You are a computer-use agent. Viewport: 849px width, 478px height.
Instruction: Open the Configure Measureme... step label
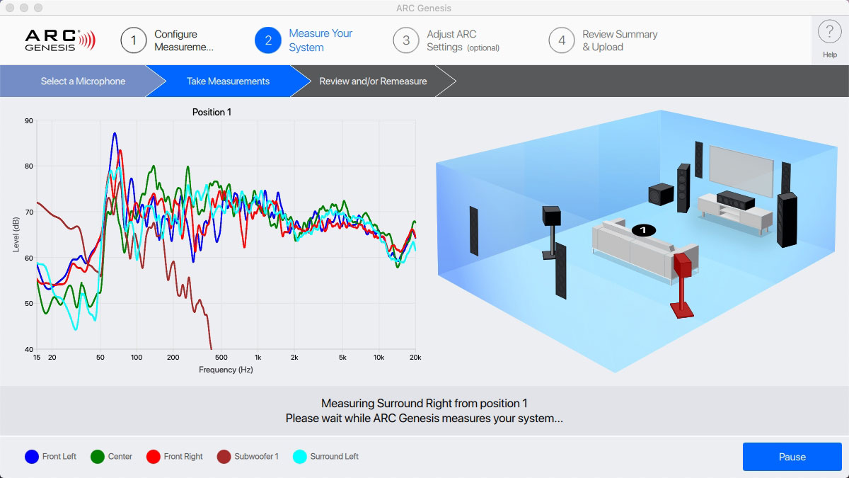184,40
